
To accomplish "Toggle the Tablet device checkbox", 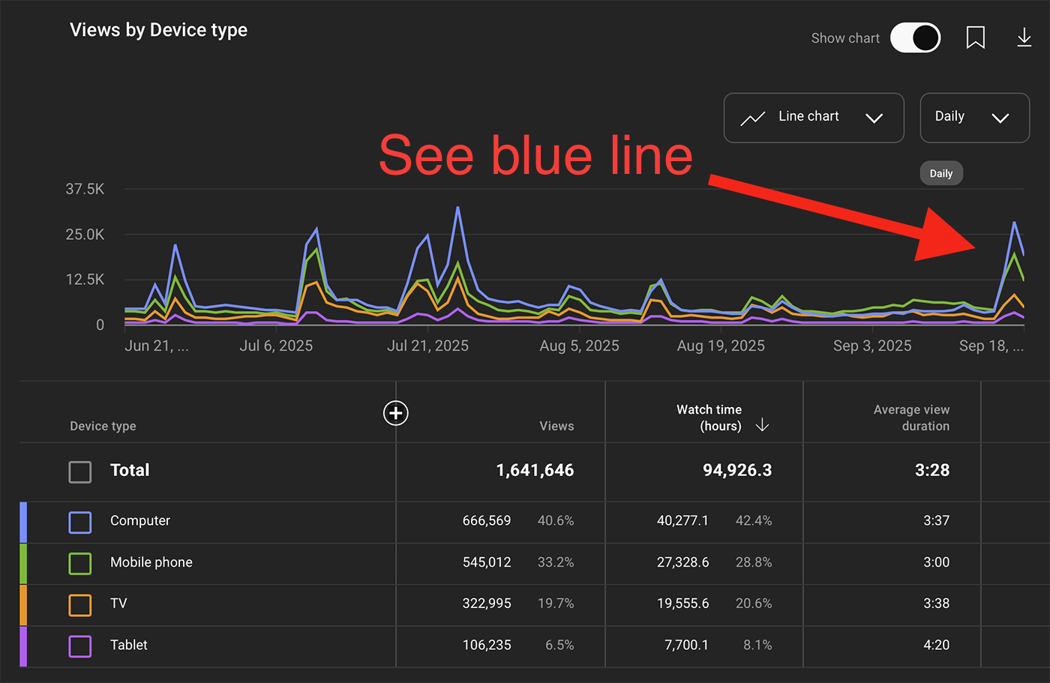I will coord(80,646).
